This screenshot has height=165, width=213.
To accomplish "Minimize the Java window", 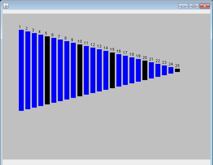I will (183, 6).
